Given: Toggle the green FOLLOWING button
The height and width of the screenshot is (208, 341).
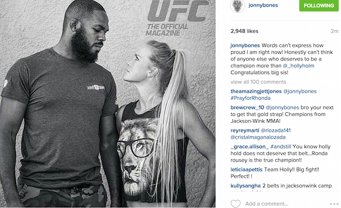Looking at the screenshot, I should point(319,5).
